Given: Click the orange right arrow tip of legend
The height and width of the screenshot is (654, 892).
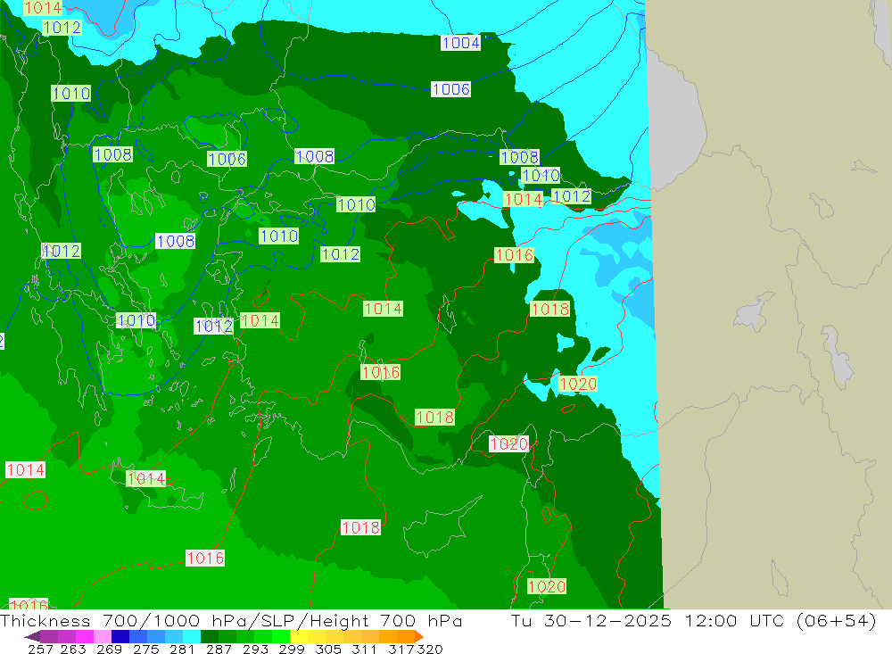Looking at the screenshot, I should (x=419, y=636).
